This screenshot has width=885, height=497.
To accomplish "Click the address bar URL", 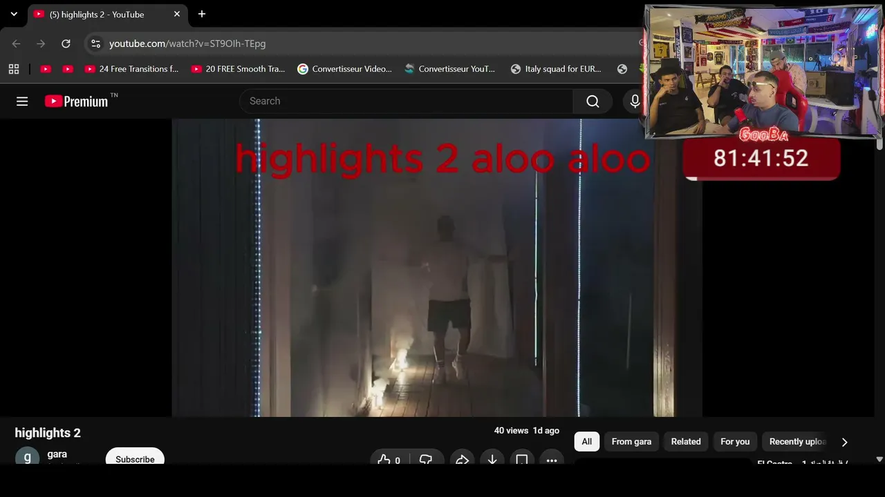I will (187, 43).
